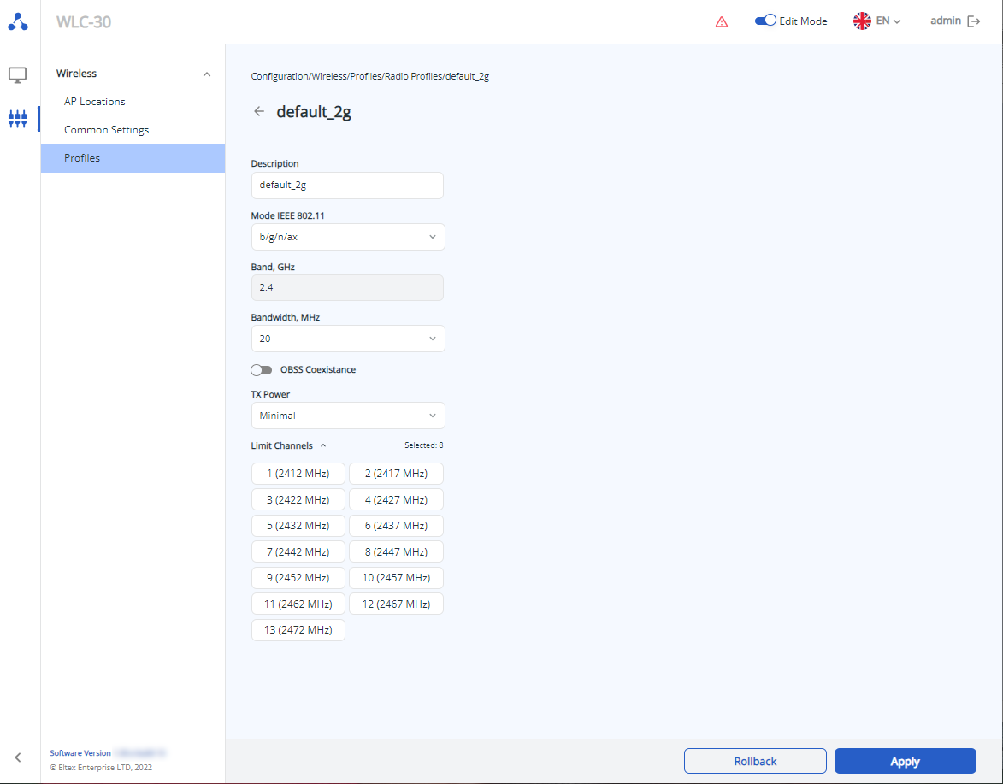The height and width of the screenshot is (784, 1003).
Task: Click the UK flag language icon
Action: coord(862,21)
